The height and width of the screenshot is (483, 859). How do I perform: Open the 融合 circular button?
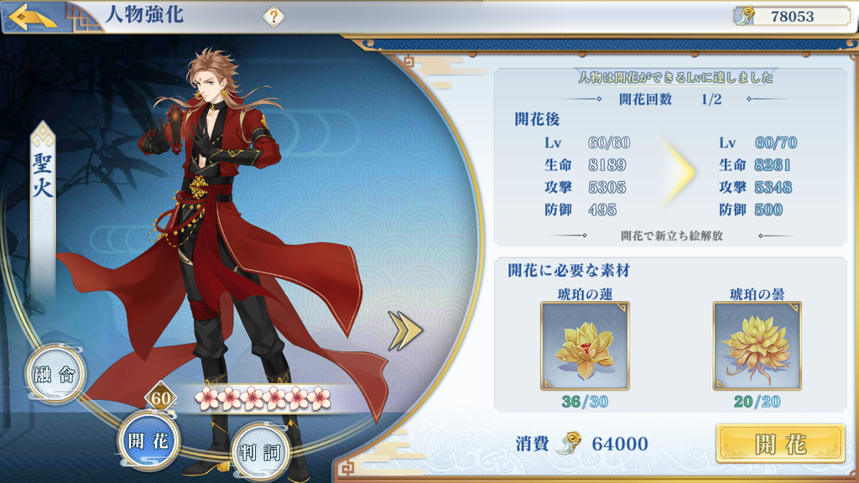click(55, 375)
